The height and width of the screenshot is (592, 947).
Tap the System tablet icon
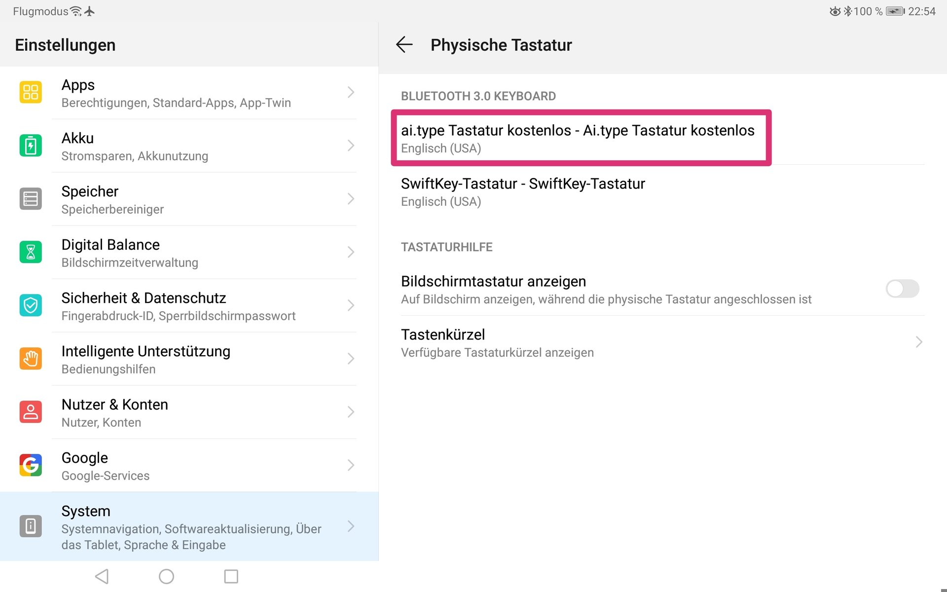click(x=31, y=526)
